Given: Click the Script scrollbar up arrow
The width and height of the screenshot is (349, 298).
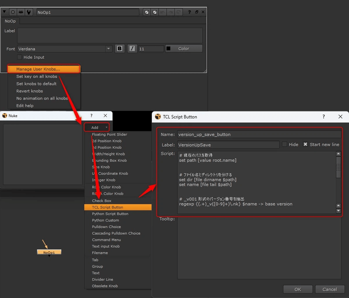Looking at the screenshot, I should pos(339,154).
